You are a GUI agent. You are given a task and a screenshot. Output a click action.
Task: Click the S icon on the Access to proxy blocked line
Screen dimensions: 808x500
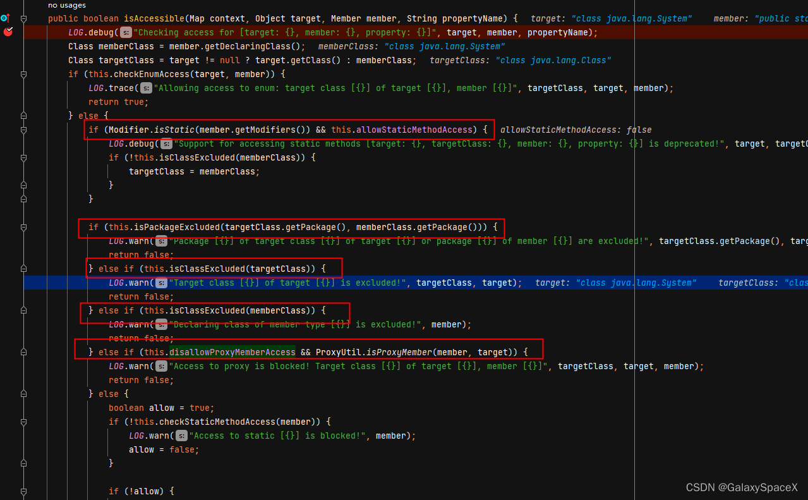[161, 366]
